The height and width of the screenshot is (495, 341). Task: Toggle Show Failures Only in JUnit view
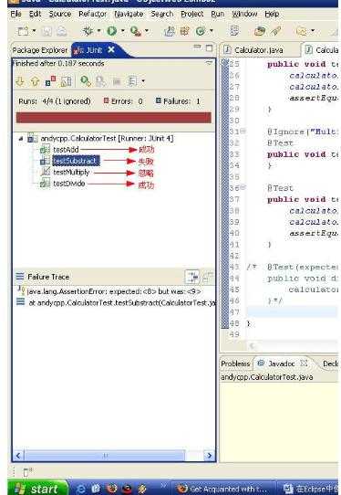click(50, 81)
